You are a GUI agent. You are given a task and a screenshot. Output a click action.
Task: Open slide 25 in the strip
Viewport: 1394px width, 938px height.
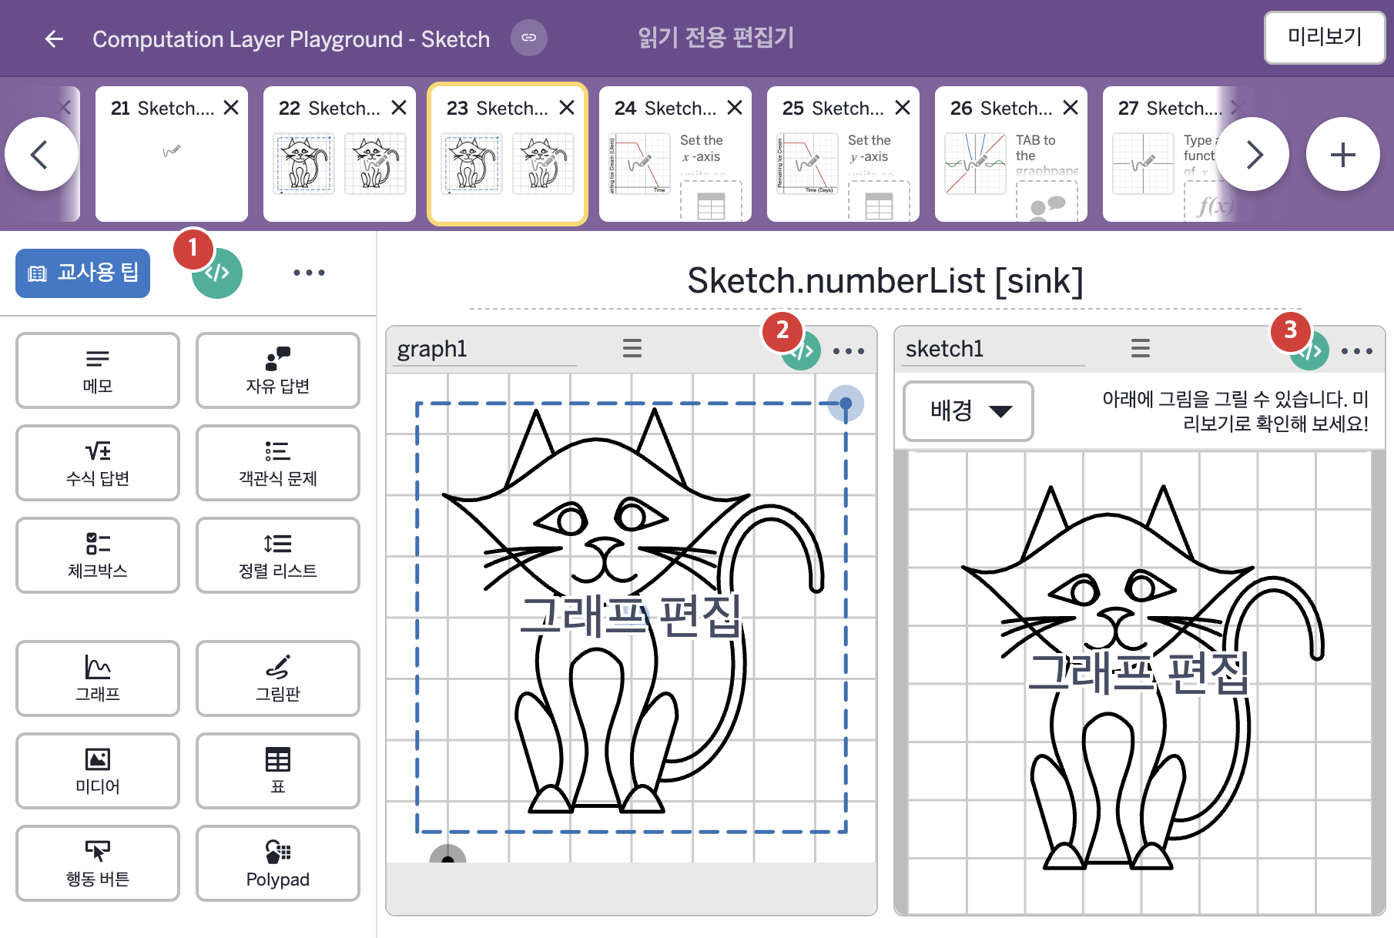[x=843, y=154]
